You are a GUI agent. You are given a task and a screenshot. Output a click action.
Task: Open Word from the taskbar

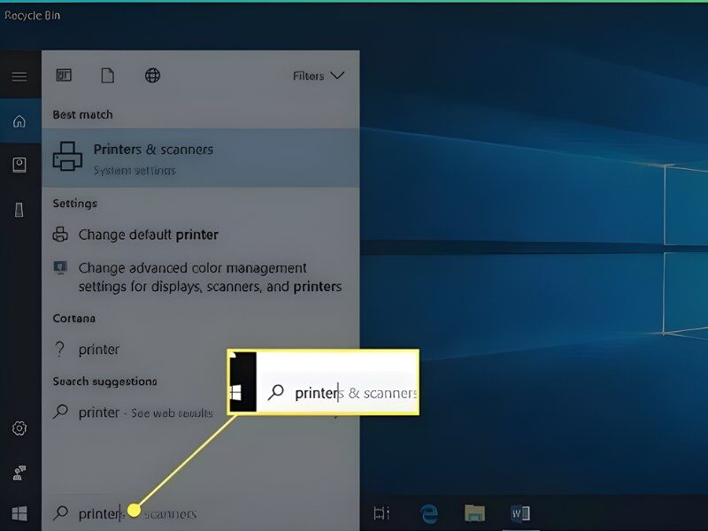(520, 513)
